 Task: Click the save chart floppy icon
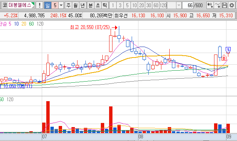[x=225, y=5]
